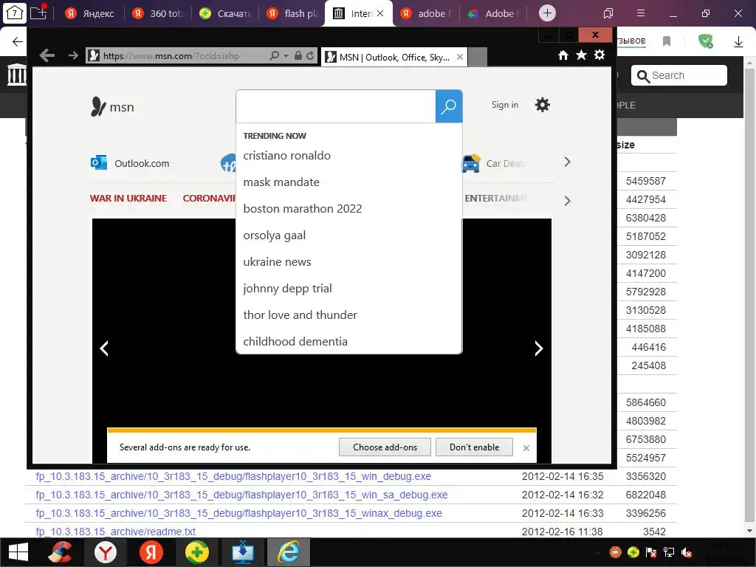The width and height of the screenshot is (756, 567).
Task: Click the IE back arrow
Action: (47, 55)
